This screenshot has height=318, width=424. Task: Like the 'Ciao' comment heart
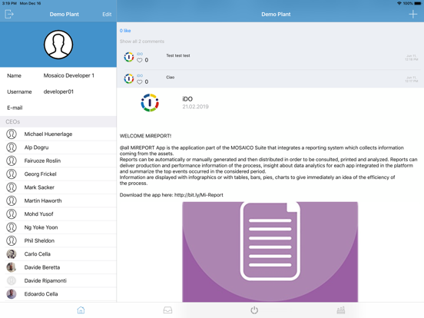140,81
